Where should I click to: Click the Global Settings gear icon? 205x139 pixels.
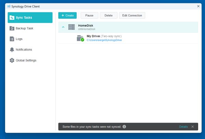click(x=12, y=60)
